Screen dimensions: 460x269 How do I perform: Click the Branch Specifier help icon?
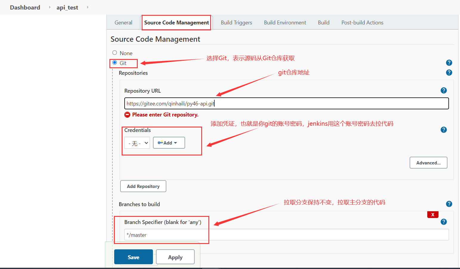tap(444, 222)
